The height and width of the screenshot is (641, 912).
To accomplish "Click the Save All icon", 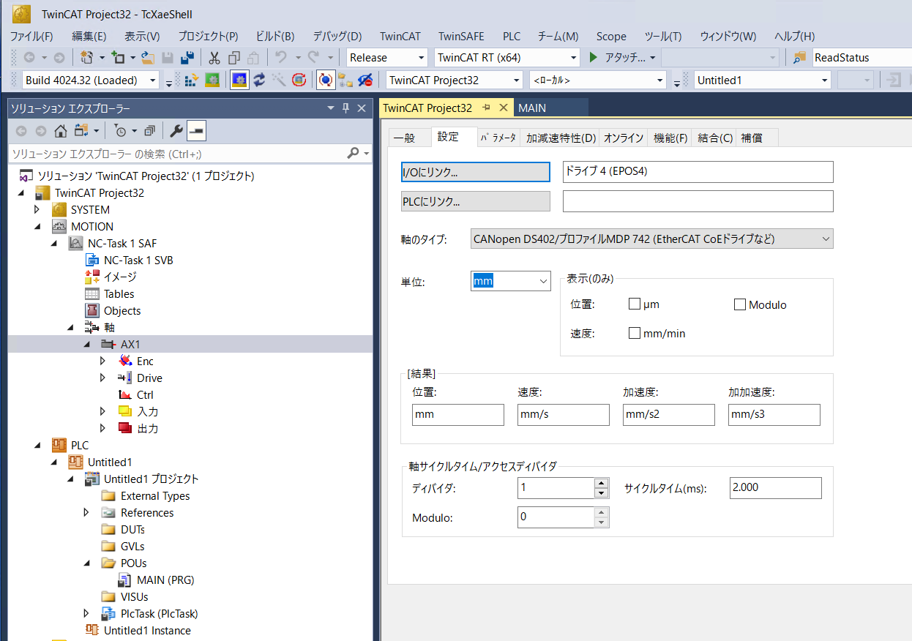I will pos(187,58).
